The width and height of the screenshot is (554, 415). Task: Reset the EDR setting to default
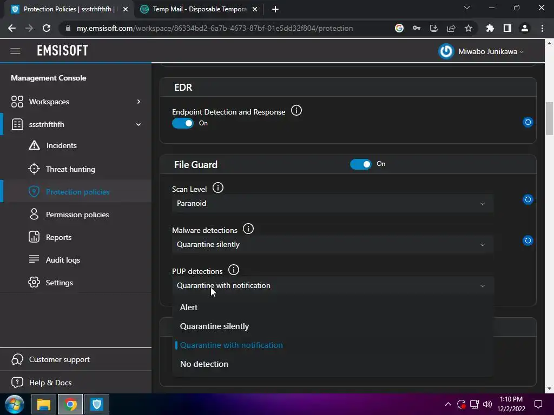point(528,122)
